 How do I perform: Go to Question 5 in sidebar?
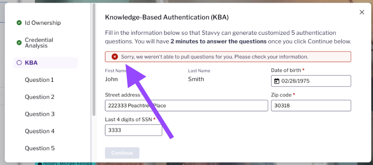[40, 148]
